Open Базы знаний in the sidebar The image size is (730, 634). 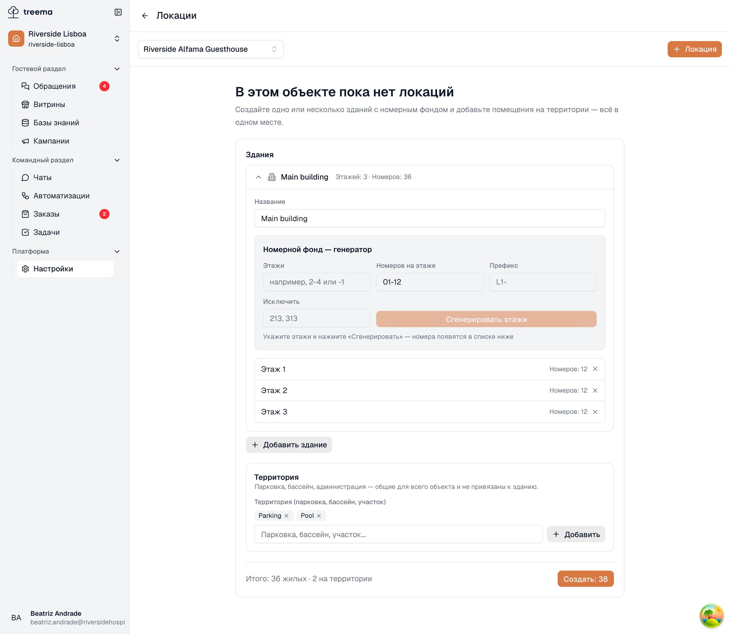[x=65, y=123]
